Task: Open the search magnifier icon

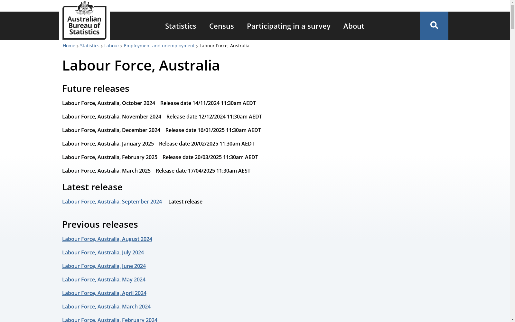Action: tap(434, 25)
